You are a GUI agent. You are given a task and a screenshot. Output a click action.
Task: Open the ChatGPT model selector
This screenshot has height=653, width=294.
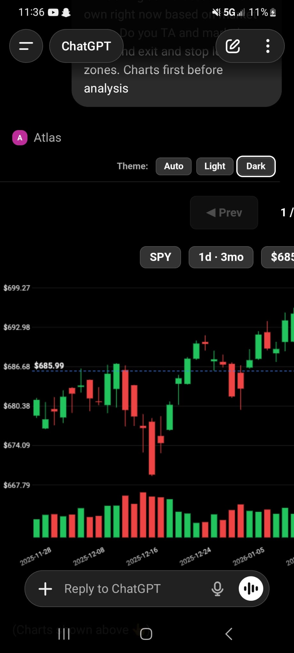point(86,46)
